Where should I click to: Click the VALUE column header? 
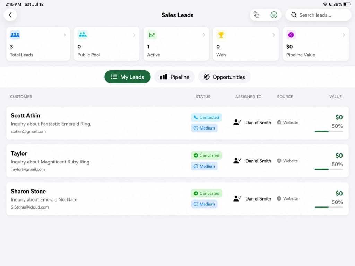(x=336, y=97)
